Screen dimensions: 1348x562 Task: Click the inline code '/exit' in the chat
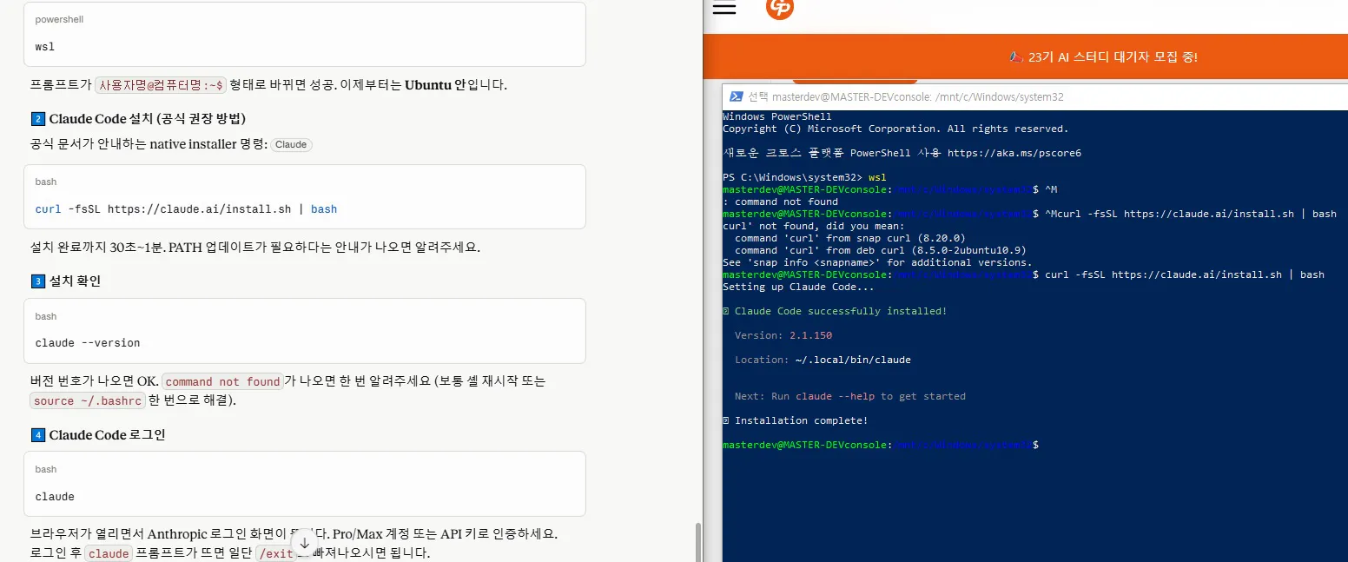coord(274,554)
